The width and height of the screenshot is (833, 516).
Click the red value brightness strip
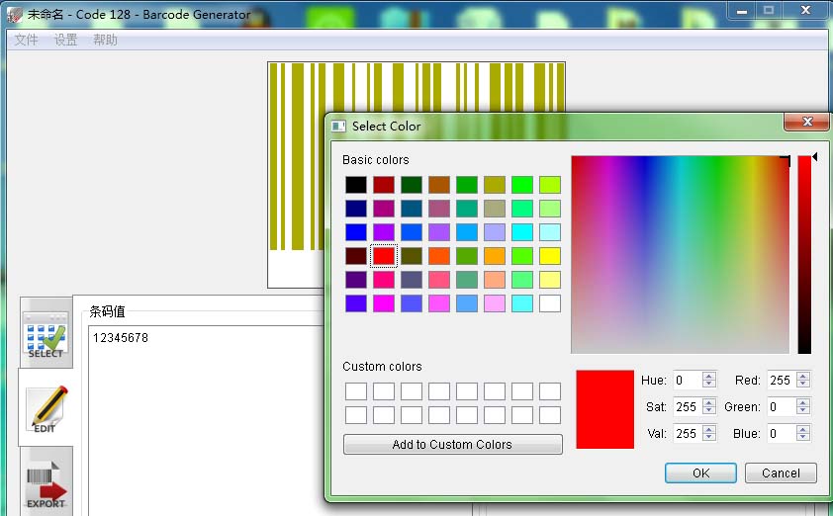[804, 254]
